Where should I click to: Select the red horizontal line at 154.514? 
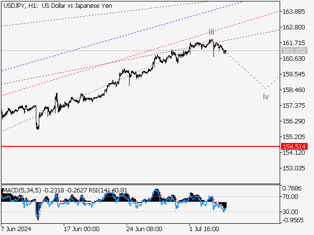tap(141, 146)
